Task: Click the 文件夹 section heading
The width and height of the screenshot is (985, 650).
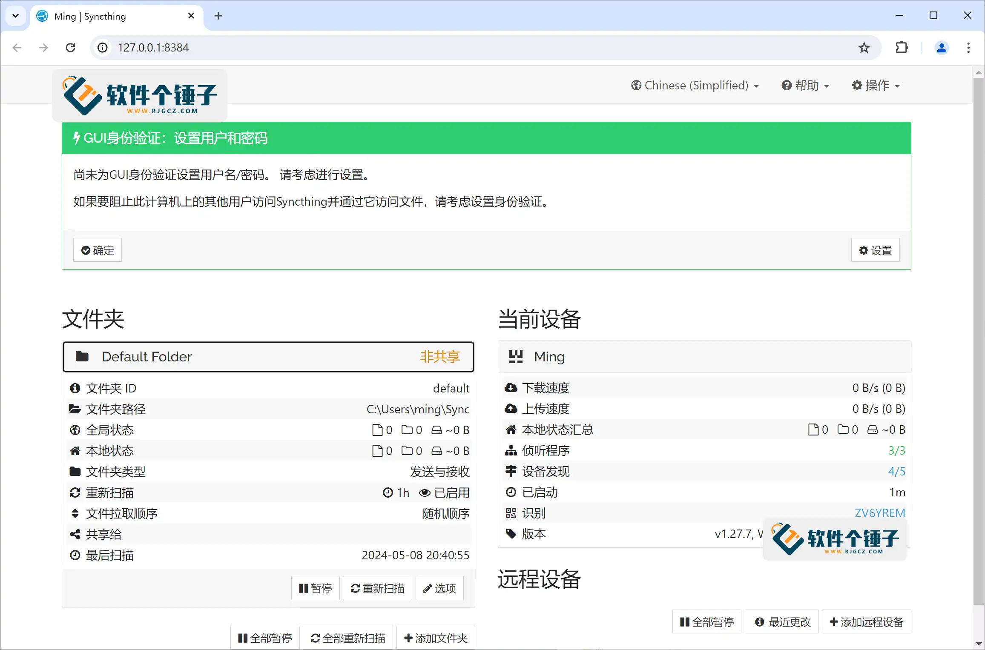Action: tap(93, 319)
